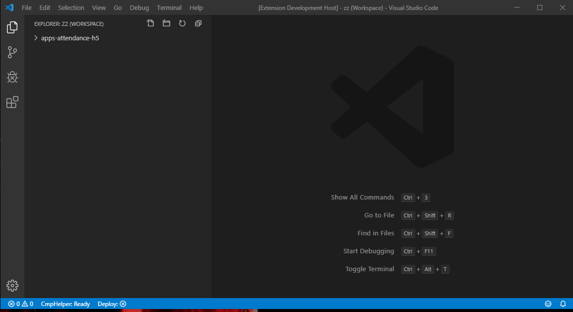
Task: Open the Go menu
Action: (x=118, y=7)
